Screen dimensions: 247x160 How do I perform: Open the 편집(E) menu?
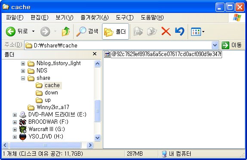pyautogui.click(x=40, y=17)
